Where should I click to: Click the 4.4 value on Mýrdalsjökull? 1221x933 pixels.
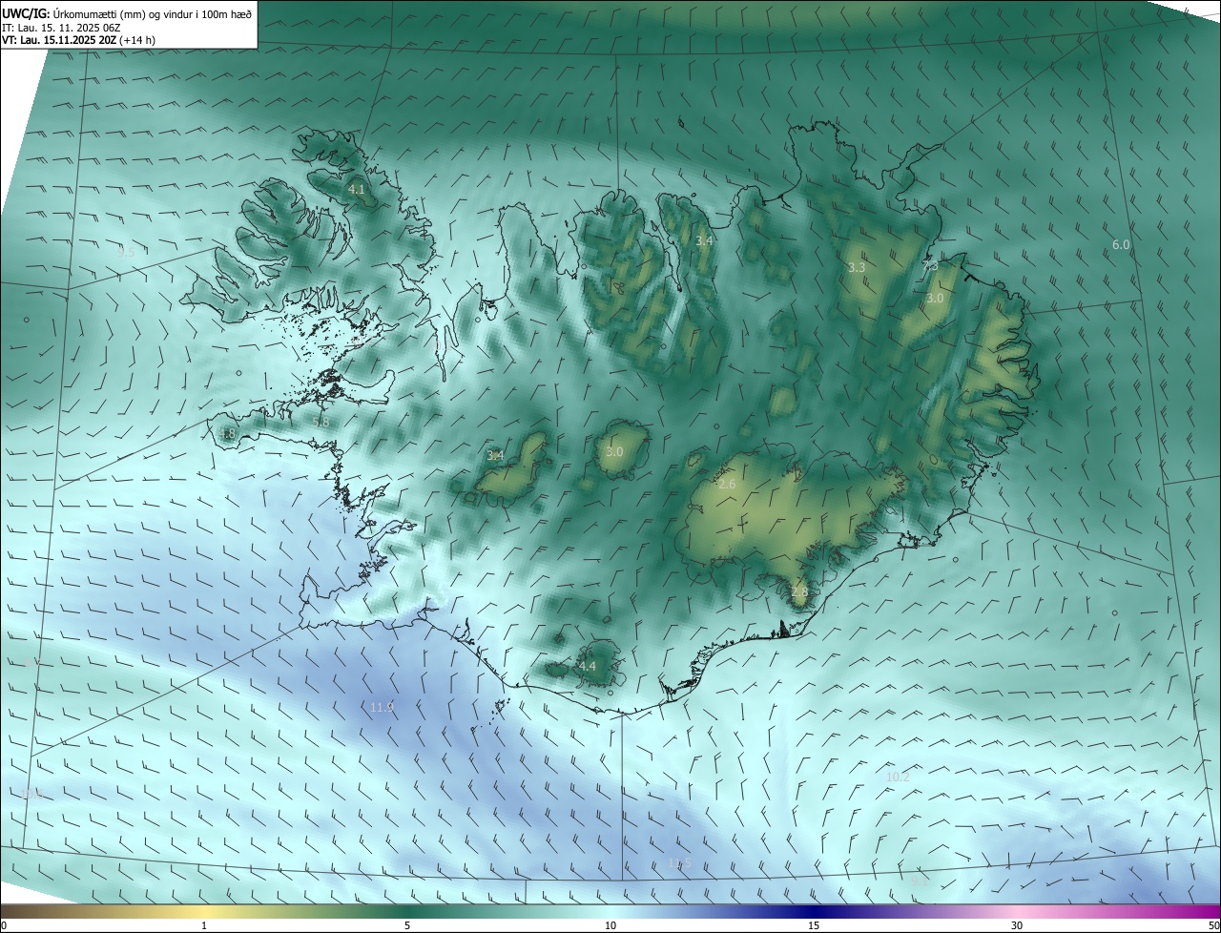click(588, 666)
